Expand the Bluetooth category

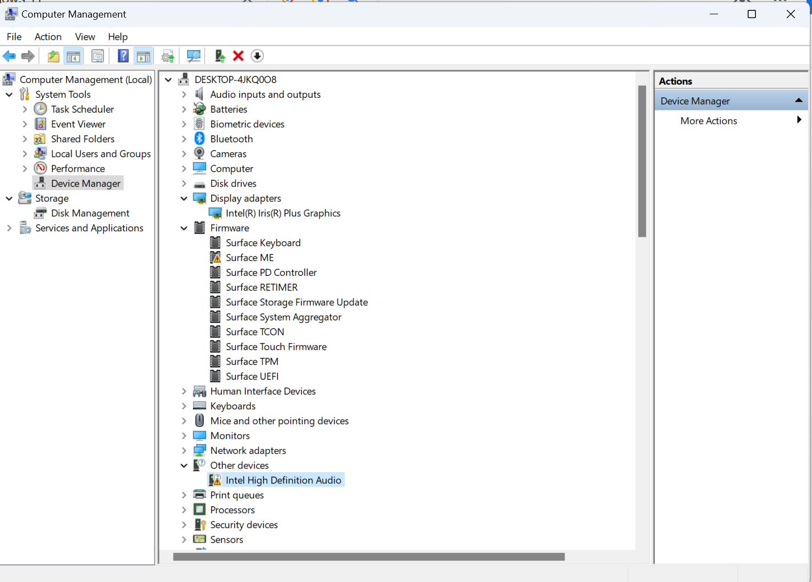pos(184,139)
